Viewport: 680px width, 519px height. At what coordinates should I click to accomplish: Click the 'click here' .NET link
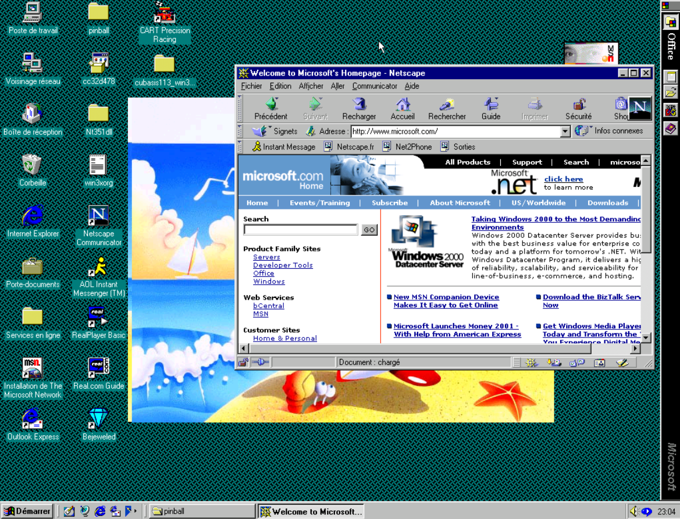pos(563,179)
